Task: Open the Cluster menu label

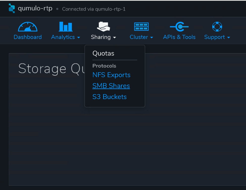Action: pos(139,37)
